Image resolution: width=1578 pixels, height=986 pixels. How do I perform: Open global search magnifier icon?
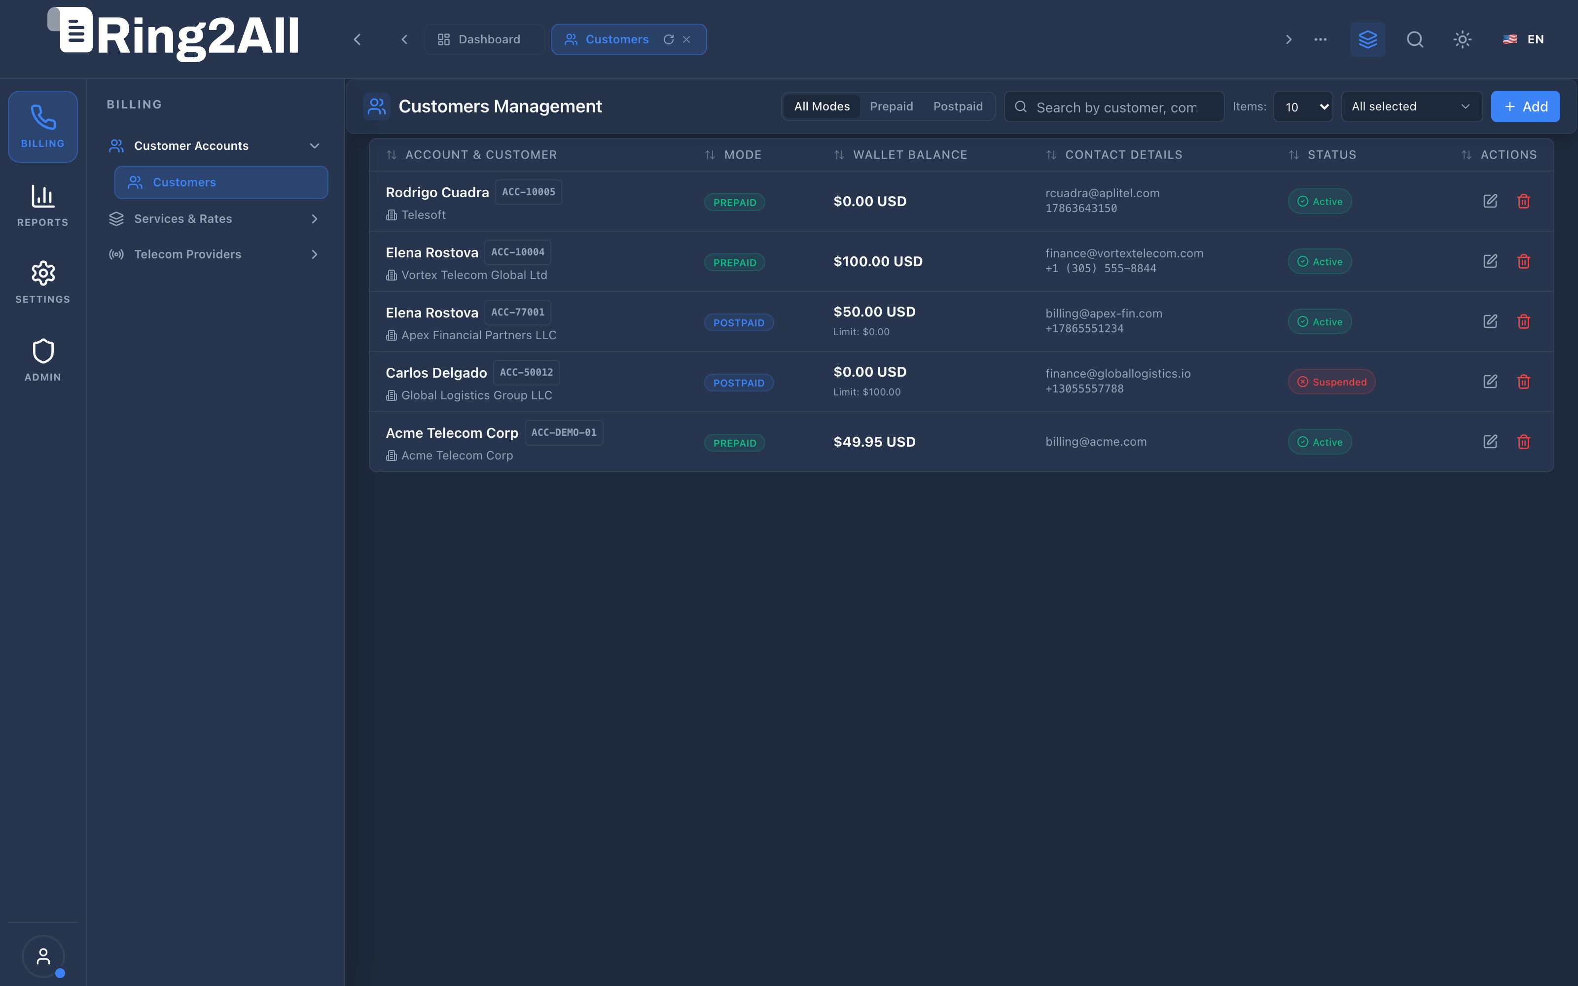[x=1415, y=39]
